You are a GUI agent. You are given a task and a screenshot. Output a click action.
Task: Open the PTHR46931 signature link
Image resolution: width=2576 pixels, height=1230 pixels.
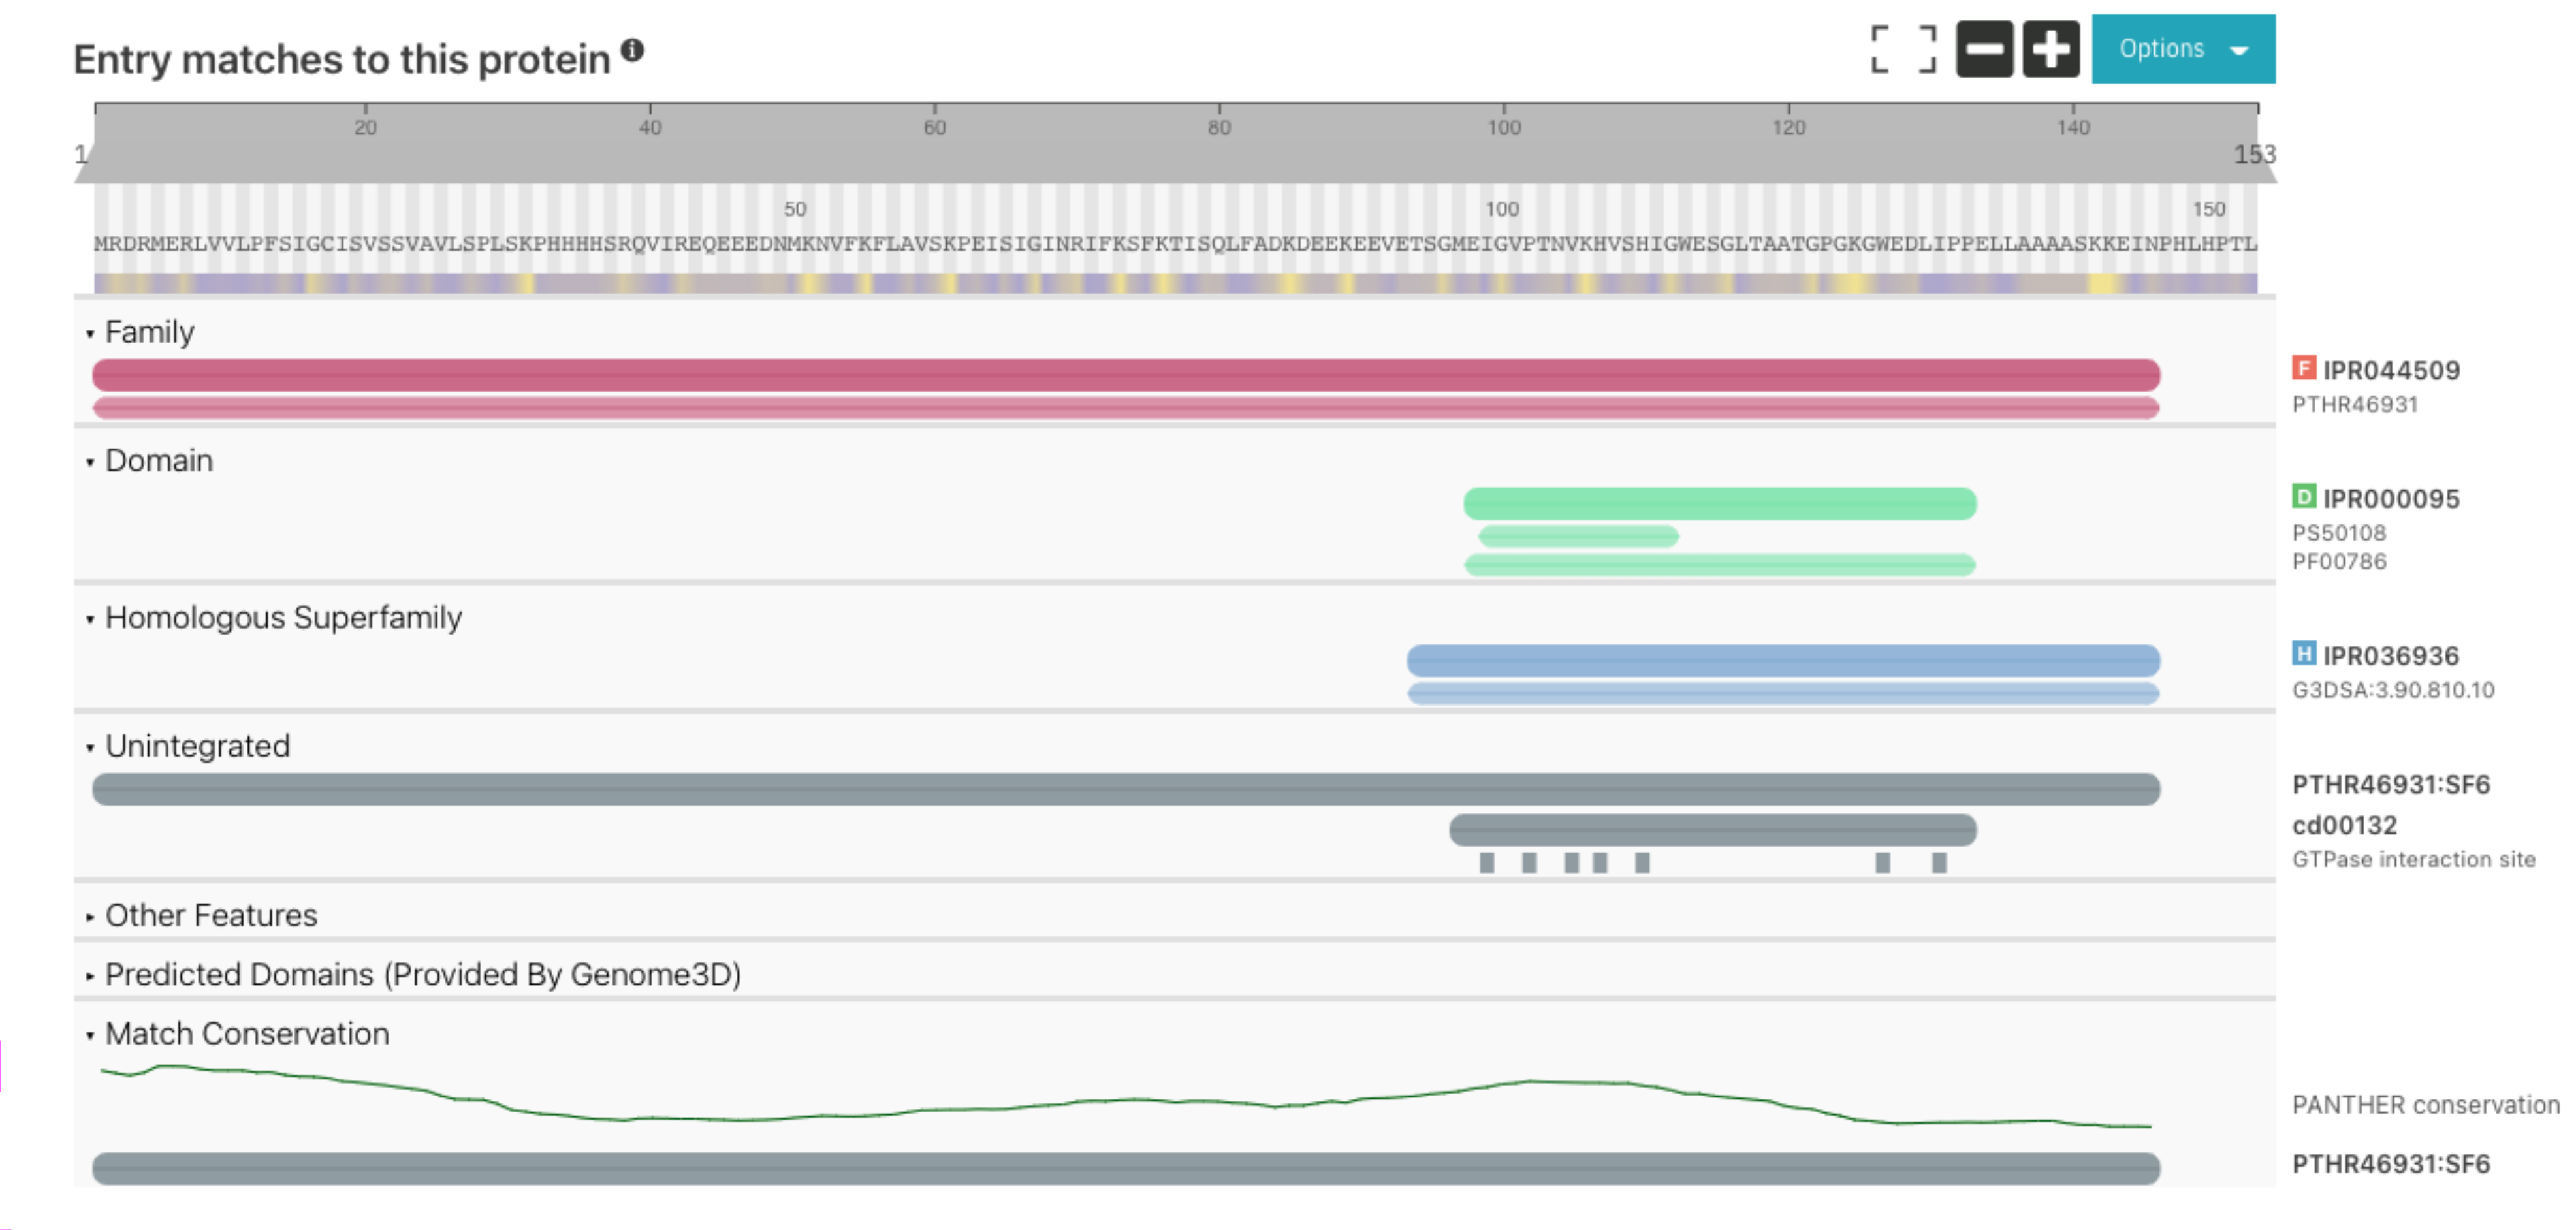(2355, 404)
